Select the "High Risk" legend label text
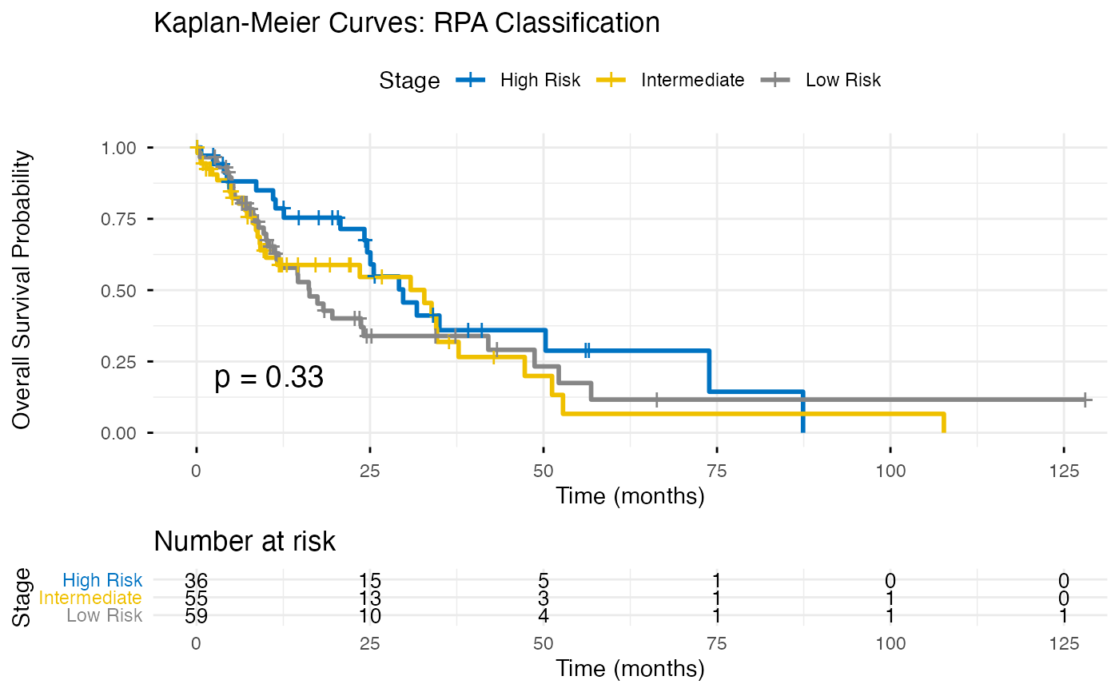 click(540, 80)
